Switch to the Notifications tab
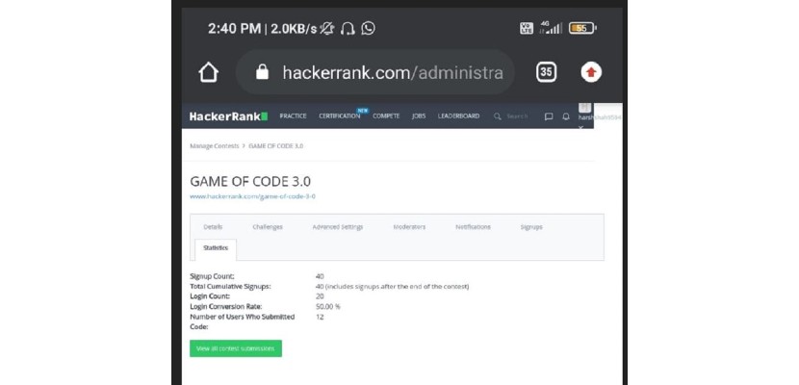 473,227
